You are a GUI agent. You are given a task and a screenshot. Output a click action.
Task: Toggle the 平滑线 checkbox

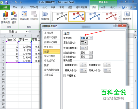click(65, 76)
